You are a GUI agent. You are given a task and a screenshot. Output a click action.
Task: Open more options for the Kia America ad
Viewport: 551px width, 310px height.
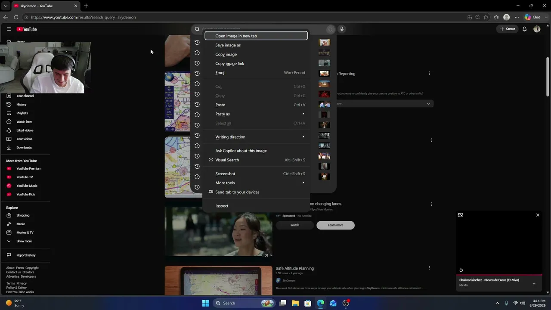coord(431,204)
